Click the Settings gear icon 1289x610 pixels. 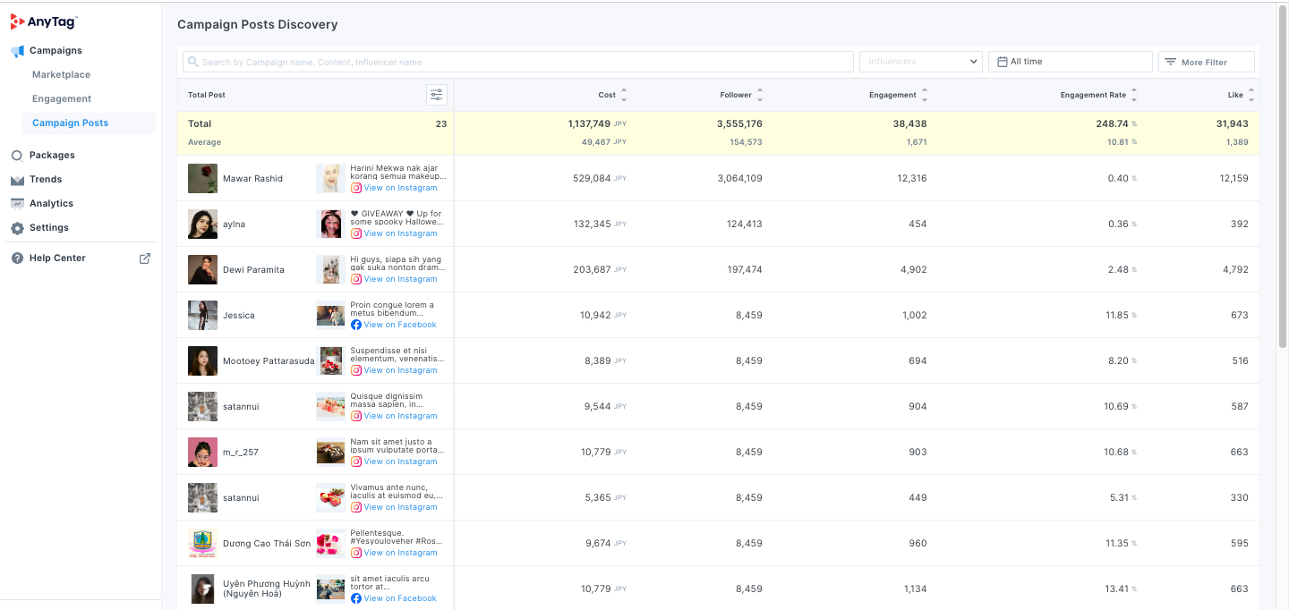tap(17, 228)
